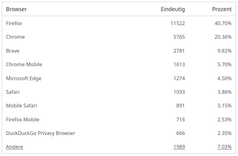
Task: Select the Safari row label
Action: tap(13, 92)
